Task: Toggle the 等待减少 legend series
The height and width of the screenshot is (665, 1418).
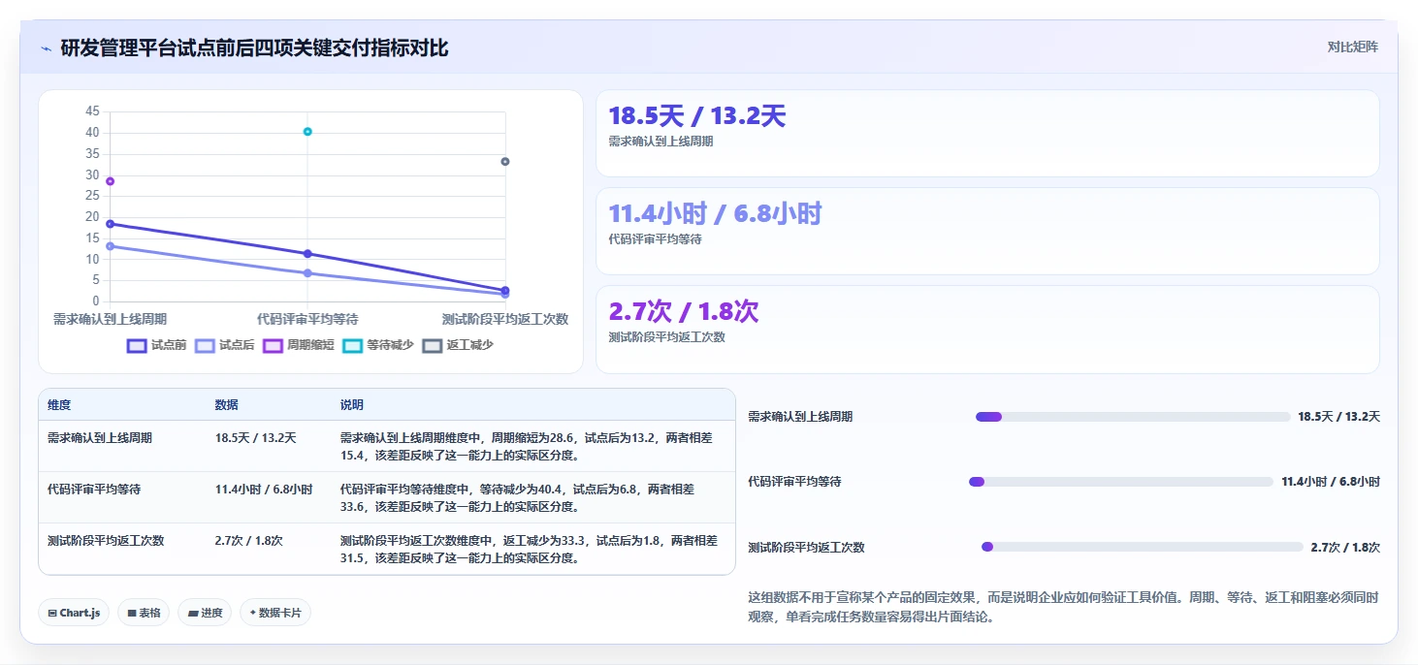Action: 378,345
